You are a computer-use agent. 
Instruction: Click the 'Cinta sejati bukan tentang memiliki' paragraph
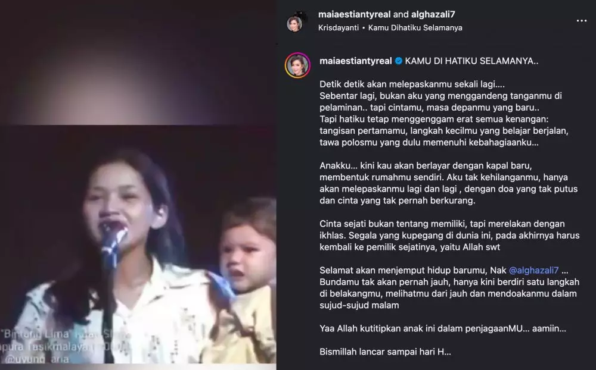(x=449, y=236)
